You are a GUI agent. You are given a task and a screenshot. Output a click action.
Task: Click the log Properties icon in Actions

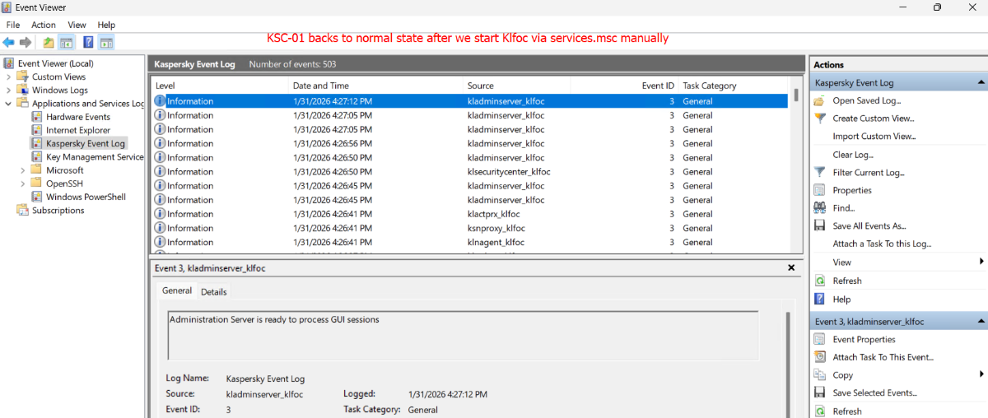click(x=819, y=190)
